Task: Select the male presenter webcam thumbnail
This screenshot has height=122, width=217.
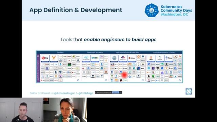Action: click(22, 110)
